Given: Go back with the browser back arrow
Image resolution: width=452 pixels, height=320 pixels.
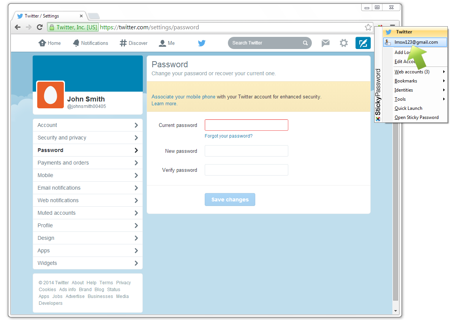Looking at the screenshot, I should tap(17, 27).
